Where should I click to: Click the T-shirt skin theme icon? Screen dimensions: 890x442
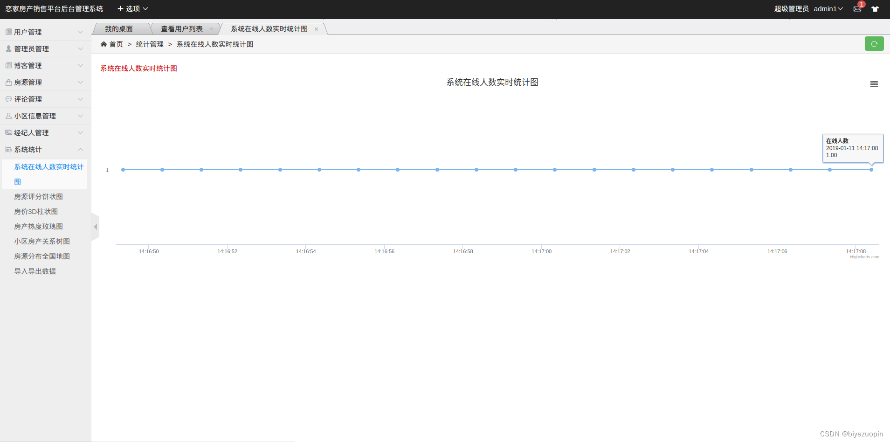tap(875, 9)
